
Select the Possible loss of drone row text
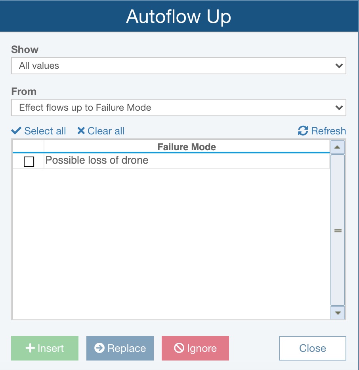coord(97,160)
